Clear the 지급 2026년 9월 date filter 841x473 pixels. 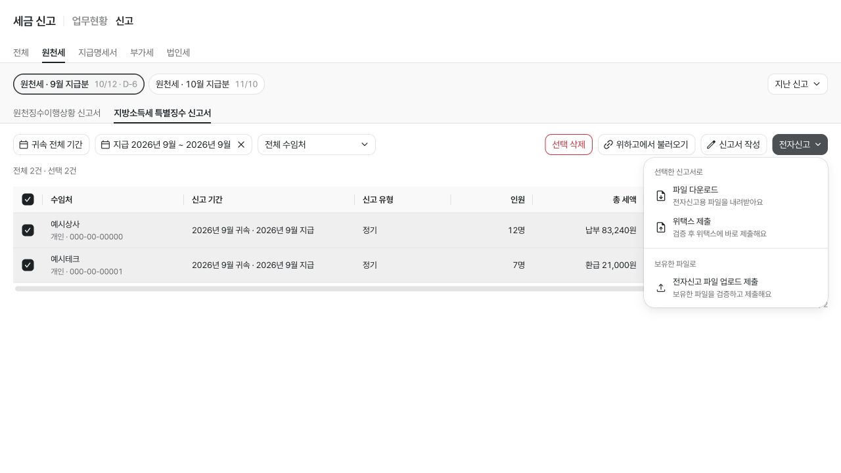241,145
